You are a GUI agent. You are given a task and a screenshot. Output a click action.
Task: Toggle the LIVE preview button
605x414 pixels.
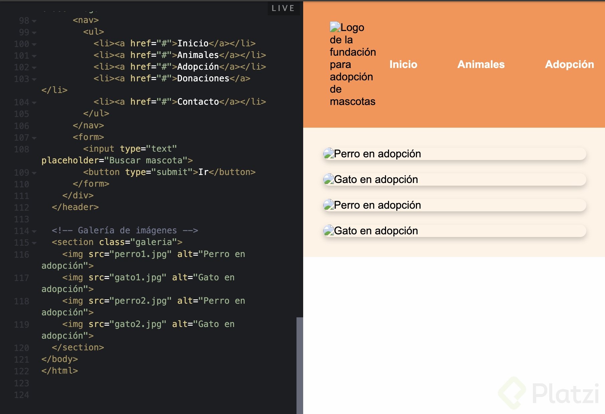[283, 8]
